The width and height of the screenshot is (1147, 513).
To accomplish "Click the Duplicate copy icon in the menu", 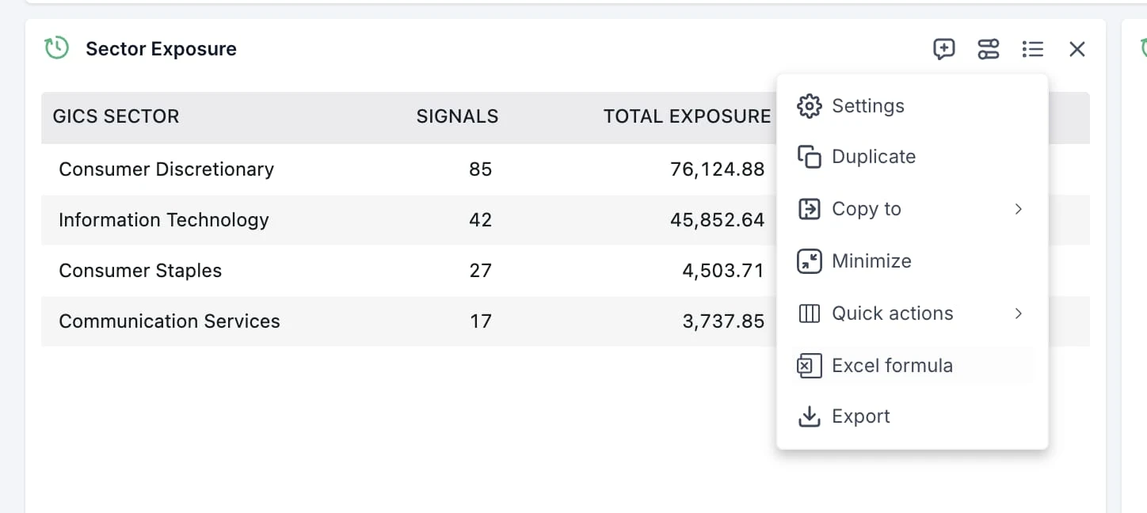I will tap(809, 157).
